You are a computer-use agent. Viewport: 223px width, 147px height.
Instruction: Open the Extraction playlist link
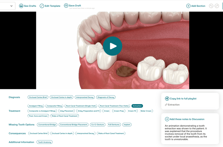[174, 105]
